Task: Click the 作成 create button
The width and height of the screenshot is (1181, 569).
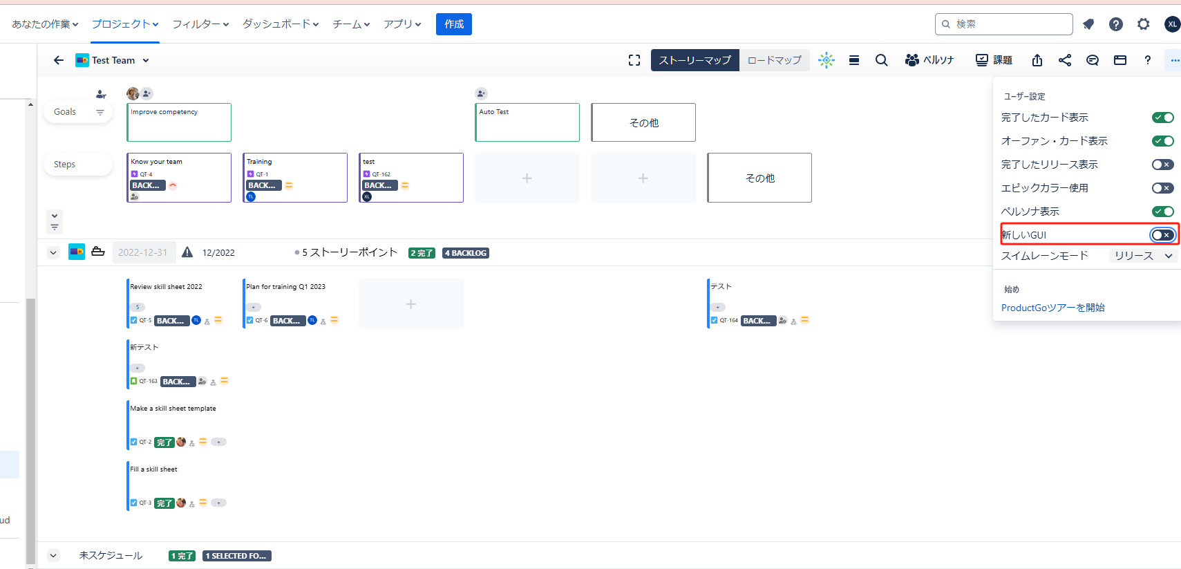Action: point(453,24)
